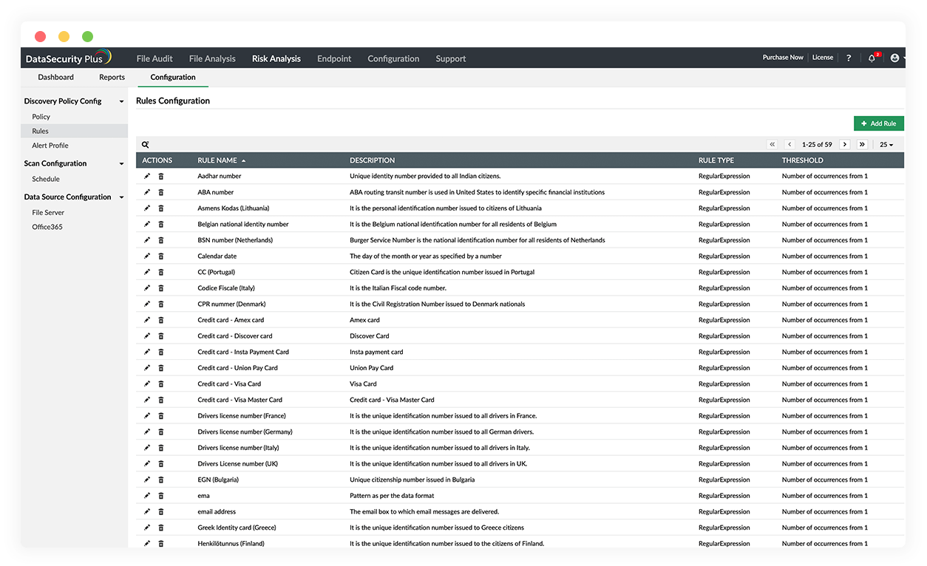Click the DataSecurity Plus logo
This screenshot has height=566, width=927.
tap(68, 58)
